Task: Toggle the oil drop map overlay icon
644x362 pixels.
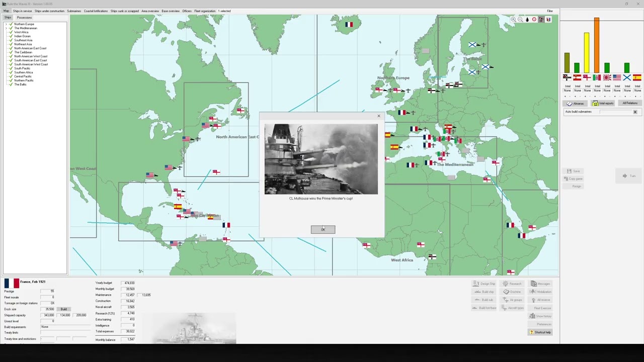Action: 527,20
